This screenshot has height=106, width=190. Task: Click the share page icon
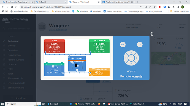(x=150, y=7)
